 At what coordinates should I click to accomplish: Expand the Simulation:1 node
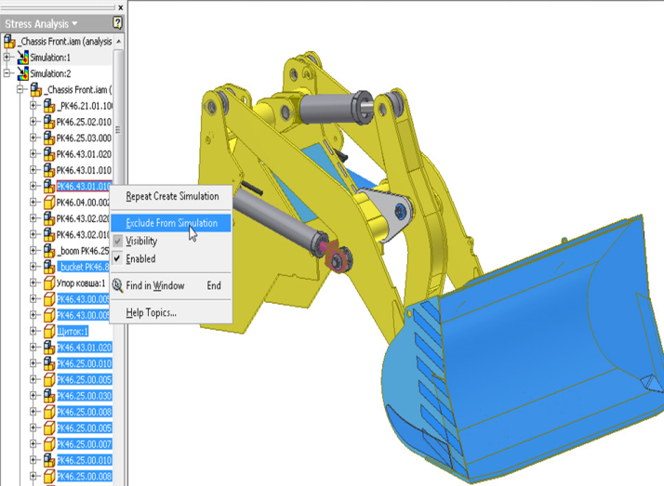[7, 57]
